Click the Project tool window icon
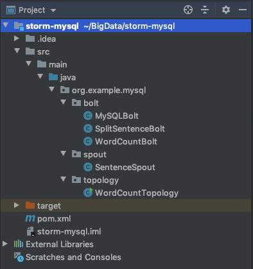Image resolution: width=253 pixels, height=269 pixels. coord(11,10)
